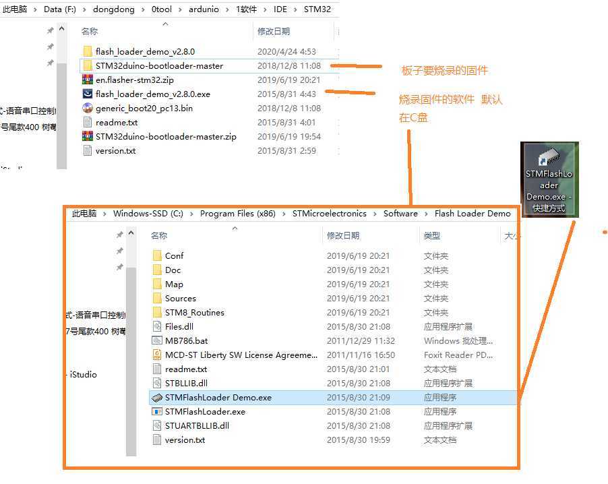Click top pin icon in upper window sidebar
Screen dimensions: 608x484
pyautogui.click(x=50, y=30)
